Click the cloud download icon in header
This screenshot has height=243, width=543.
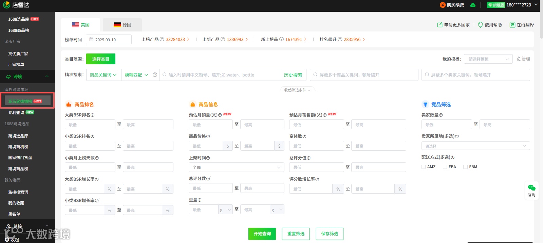click(x=473, y=5)
